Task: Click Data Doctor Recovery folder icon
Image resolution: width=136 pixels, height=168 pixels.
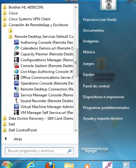Action: (5, 118)
